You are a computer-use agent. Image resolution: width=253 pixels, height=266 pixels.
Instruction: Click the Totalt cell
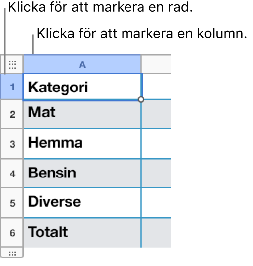(x=82, y=233)
